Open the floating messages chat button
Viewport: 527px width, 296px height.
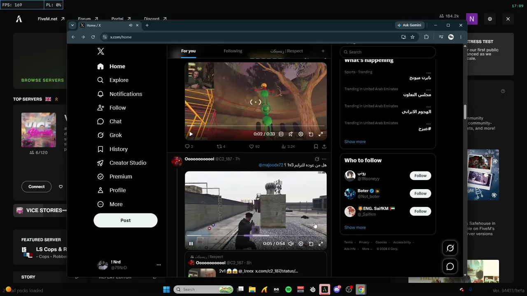point(450,266)
